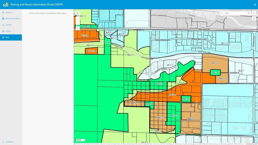258x145 pixels.
Task: Click the map Home extent button
Action: point(78,13)
